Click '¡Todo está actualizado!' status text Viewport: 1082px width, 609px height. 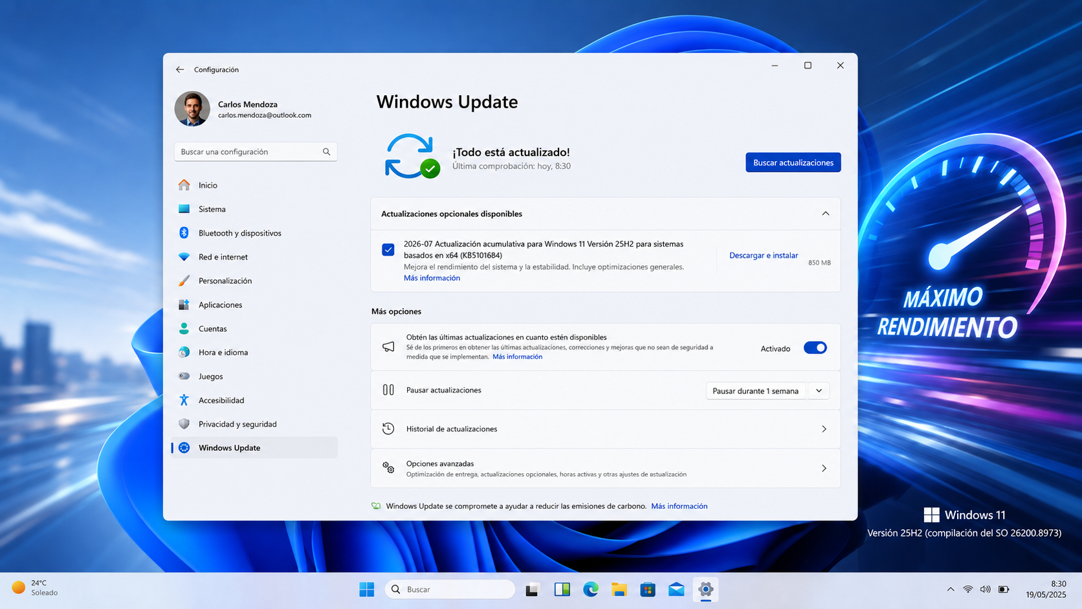[511, 152]
